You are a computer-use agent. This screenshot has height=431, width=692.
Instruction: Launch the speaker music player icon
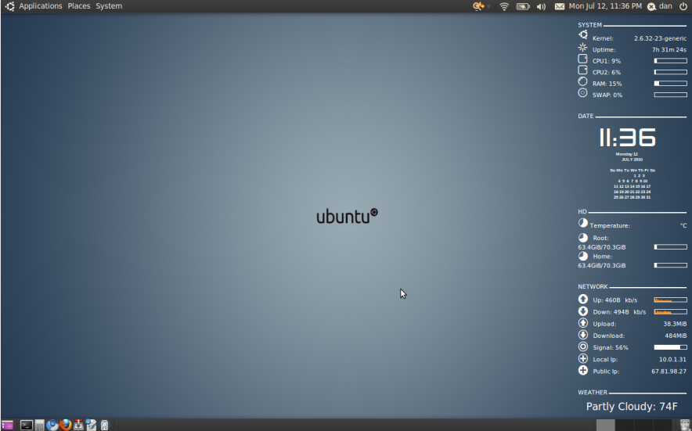105,426
